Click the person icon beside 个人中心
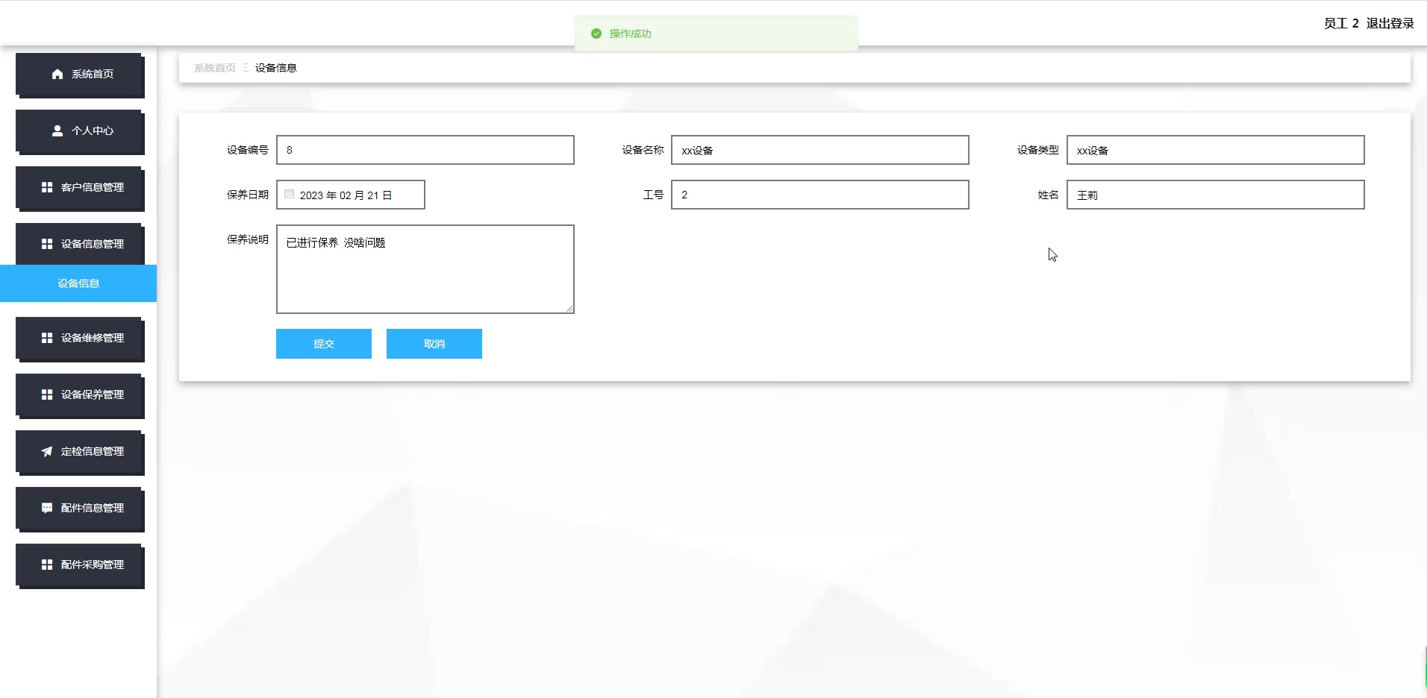1427x698 pixels. (x=57, y=131)
